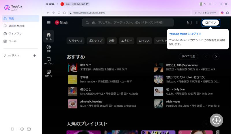This screenshot has height=134, width=231.
Task: Go back with browser back arrow
Action: click(x=48, y=13)
